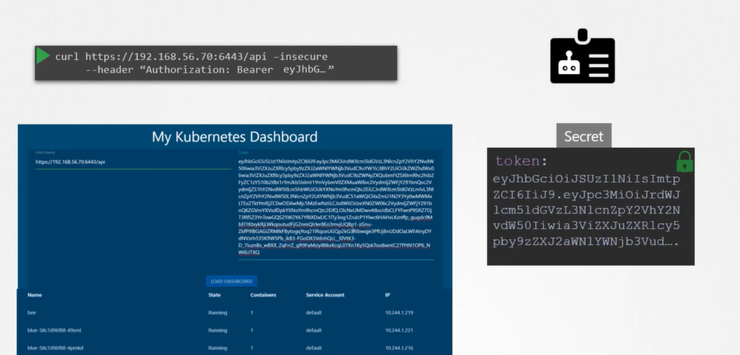
Task: Click the State column header
Action: click(214, 295)
